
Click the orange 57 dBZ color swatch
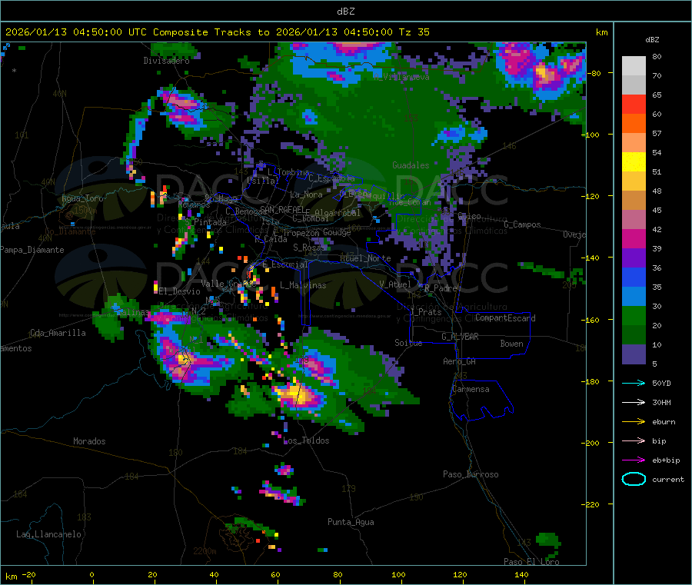click(634, 124)
